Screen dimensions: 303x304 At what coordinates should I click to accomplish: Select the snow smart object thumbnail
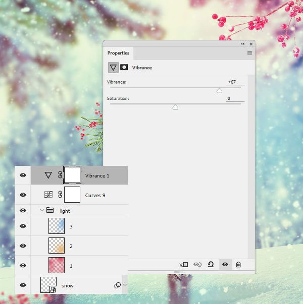[48, 285]
